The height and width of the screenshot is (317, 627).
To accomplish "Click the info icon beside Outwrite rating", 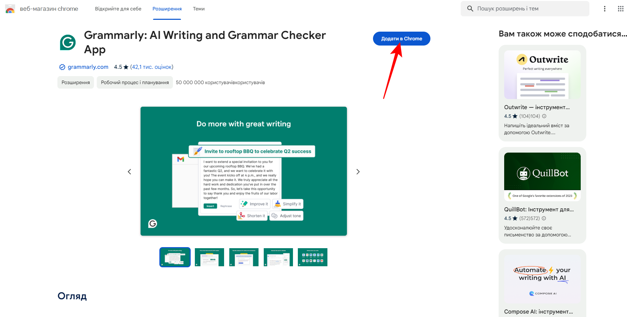I will point(544,116).
